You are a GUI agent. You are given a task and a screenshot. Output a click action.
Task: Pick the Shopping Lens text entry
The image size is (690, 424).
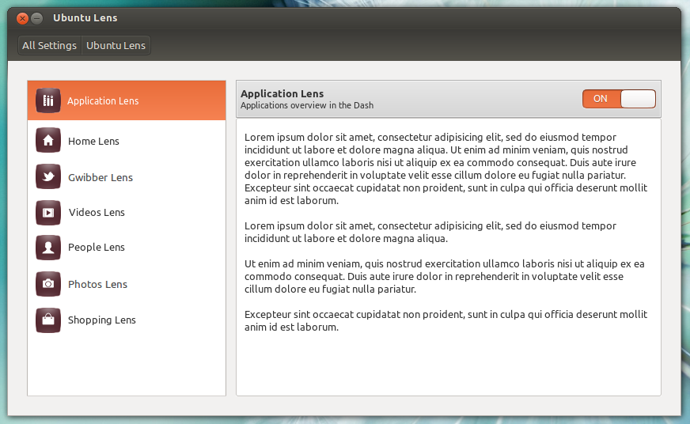click(x=102, y=320)
